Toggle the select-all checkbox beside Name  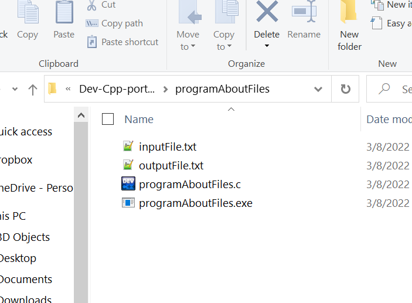[108, 120]
